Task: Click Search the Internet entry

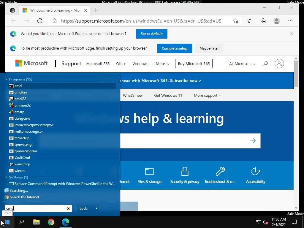Action: (x=22, y=197)
